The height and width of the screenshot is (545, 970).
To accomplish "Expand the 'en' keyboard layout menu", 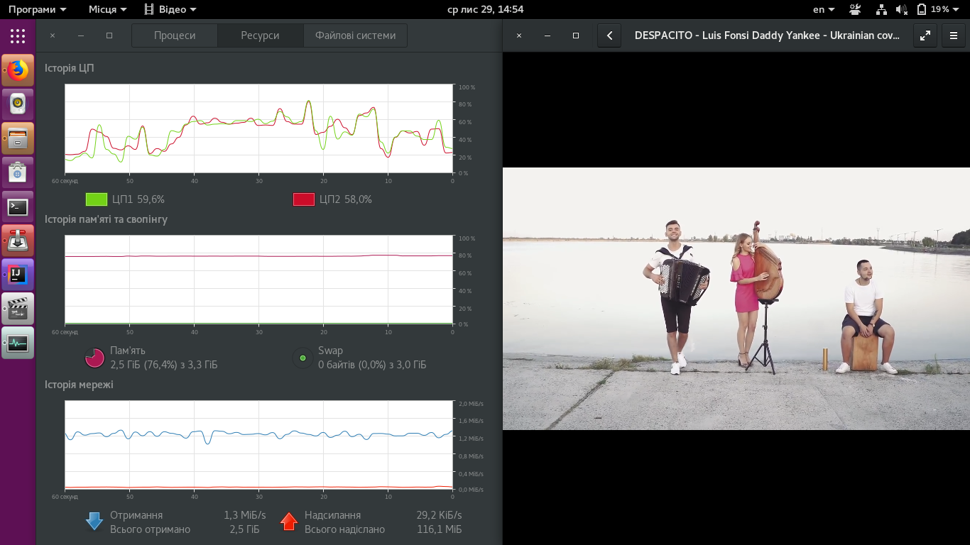I will (x=824, y=9).
